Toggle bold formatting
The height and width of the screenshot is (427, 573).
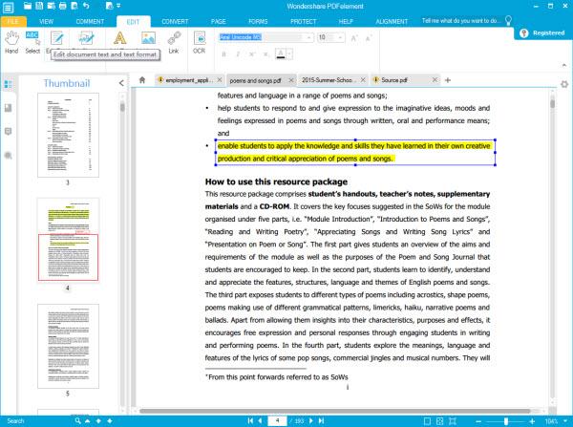pos(223,54)
